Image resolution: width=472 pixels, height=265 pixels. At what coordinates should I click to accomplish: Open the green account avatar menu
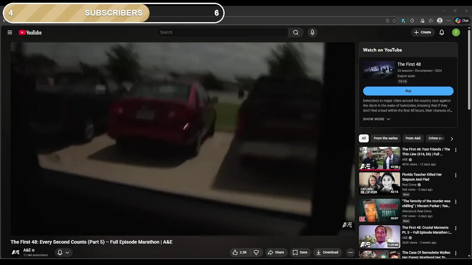click(456, 32)
